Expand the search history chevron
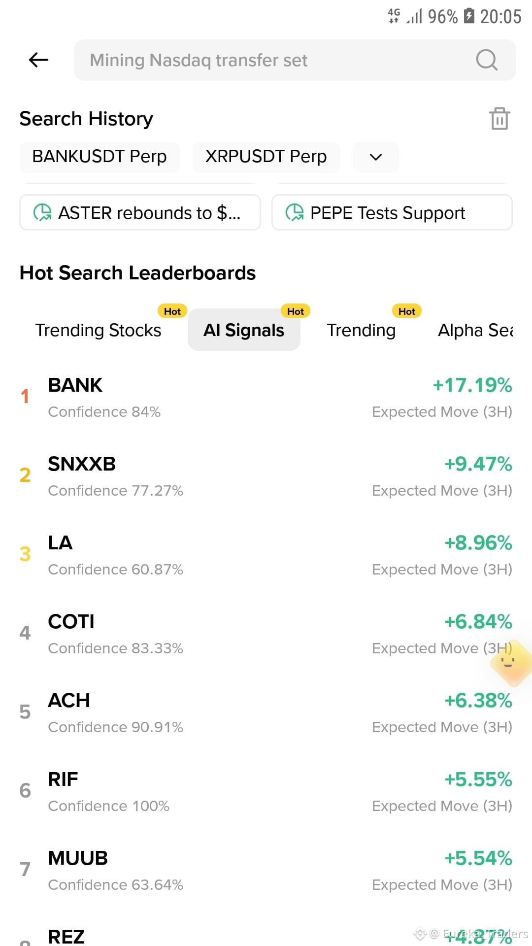The width and height of the screenshot is (532, 946). (376, 157)
